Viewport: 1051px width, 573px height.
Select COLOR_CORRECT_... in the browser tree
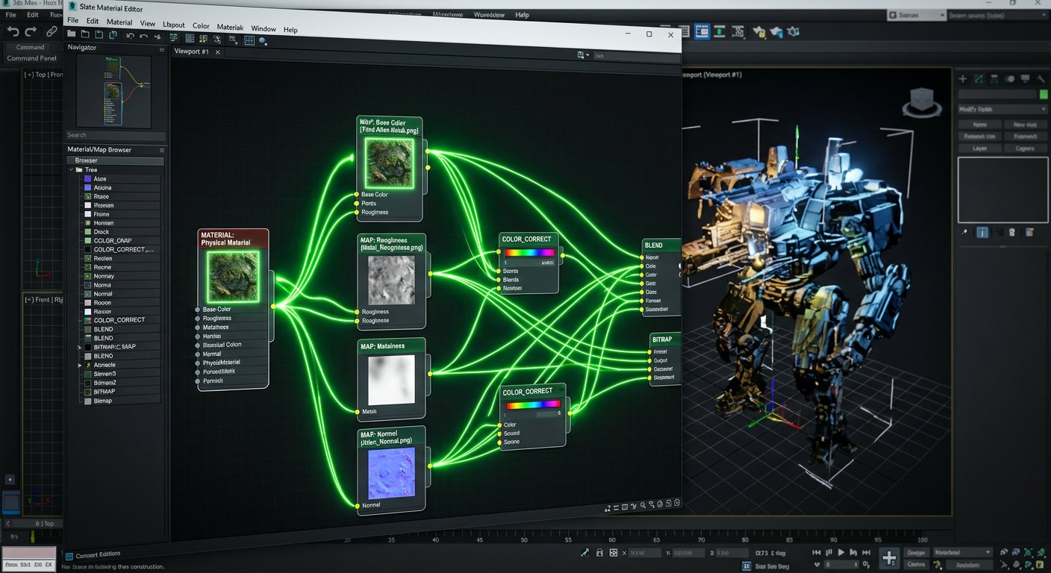click(123, 250)
